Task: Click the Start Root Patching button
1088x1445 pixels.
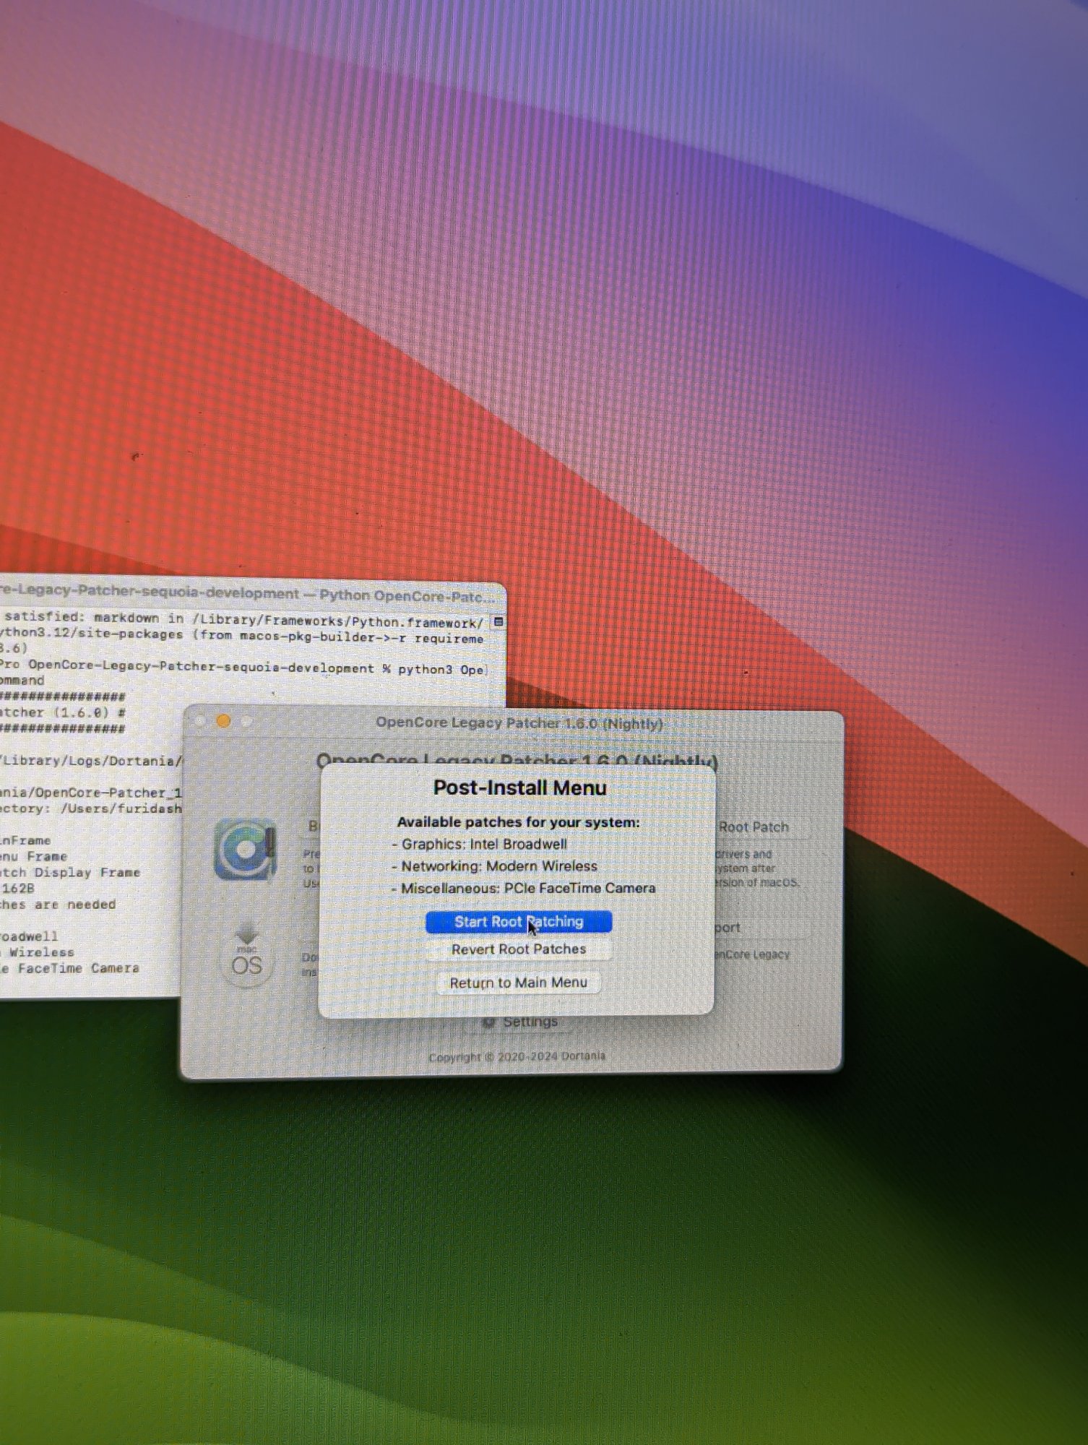Action: (519, 922)
